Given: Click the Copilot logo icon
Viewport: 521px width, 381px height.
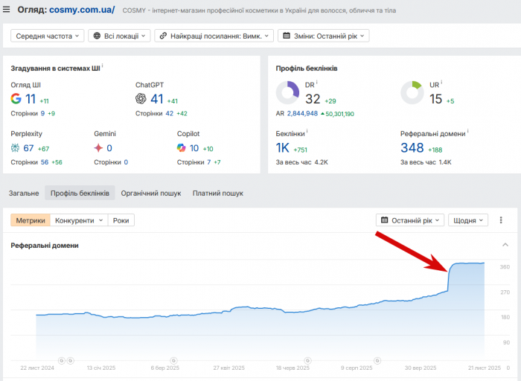Looking at the screenshot, I should click(181, 148).
